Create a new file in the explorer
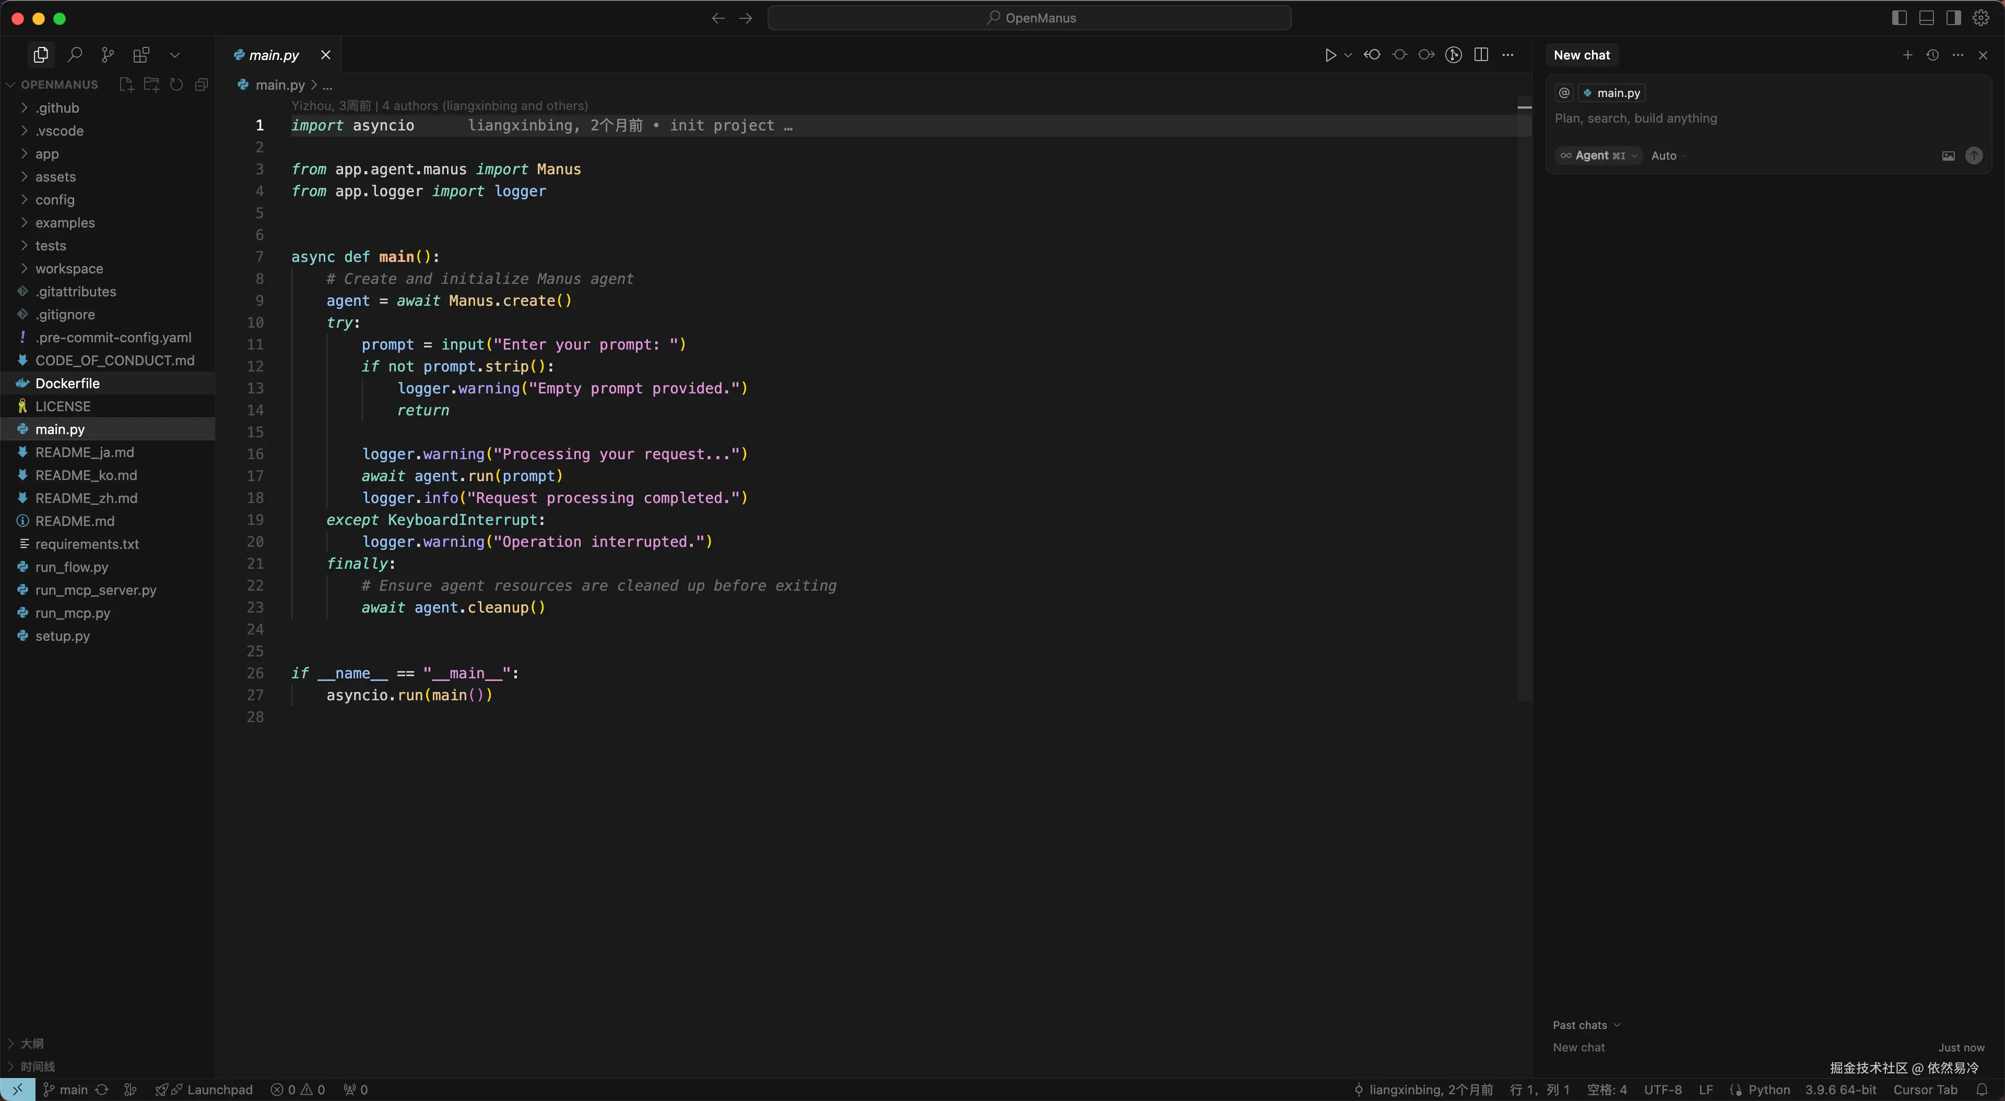The height and width of the screenshot is (1101, 2005). tap(126, 84)
